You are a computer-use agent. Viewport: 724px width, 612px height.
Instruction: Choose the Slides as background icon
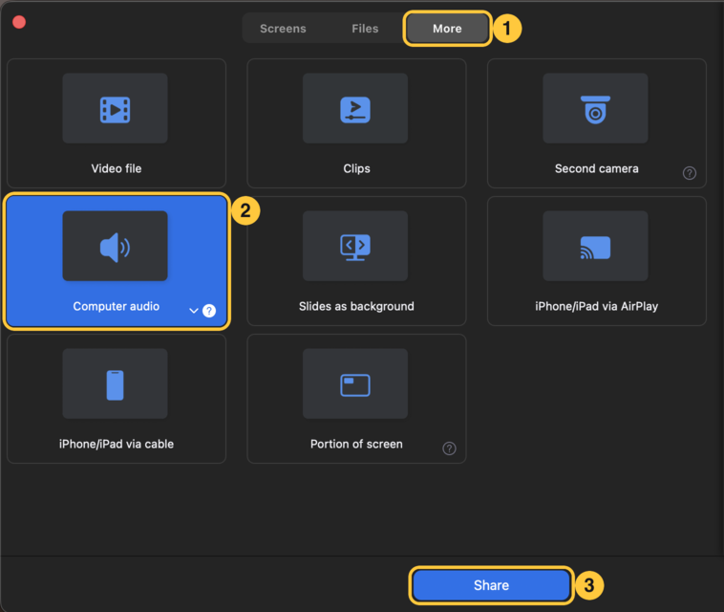pos(355,248)
